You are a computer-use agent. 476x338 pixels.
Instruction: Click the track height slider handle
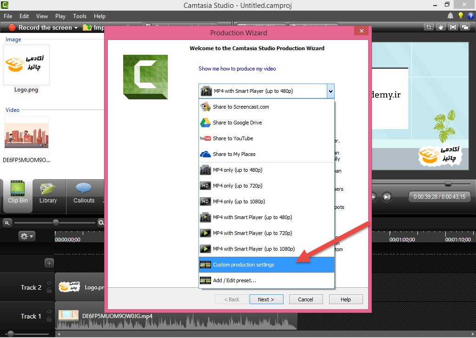point(10,334)
